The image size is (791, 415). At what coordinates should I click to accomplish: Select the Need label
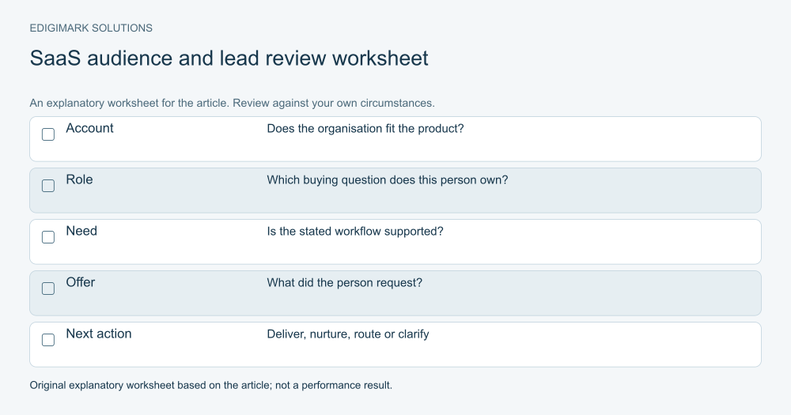point(81,231)
